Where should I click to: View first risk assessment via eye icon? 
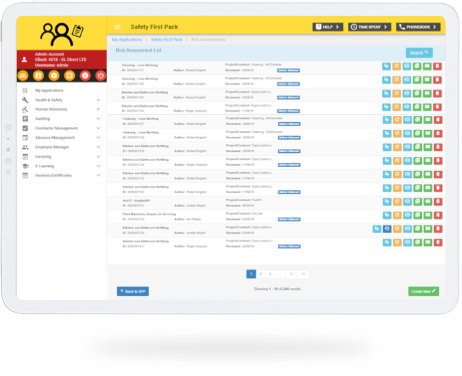(x=407, y=66)
